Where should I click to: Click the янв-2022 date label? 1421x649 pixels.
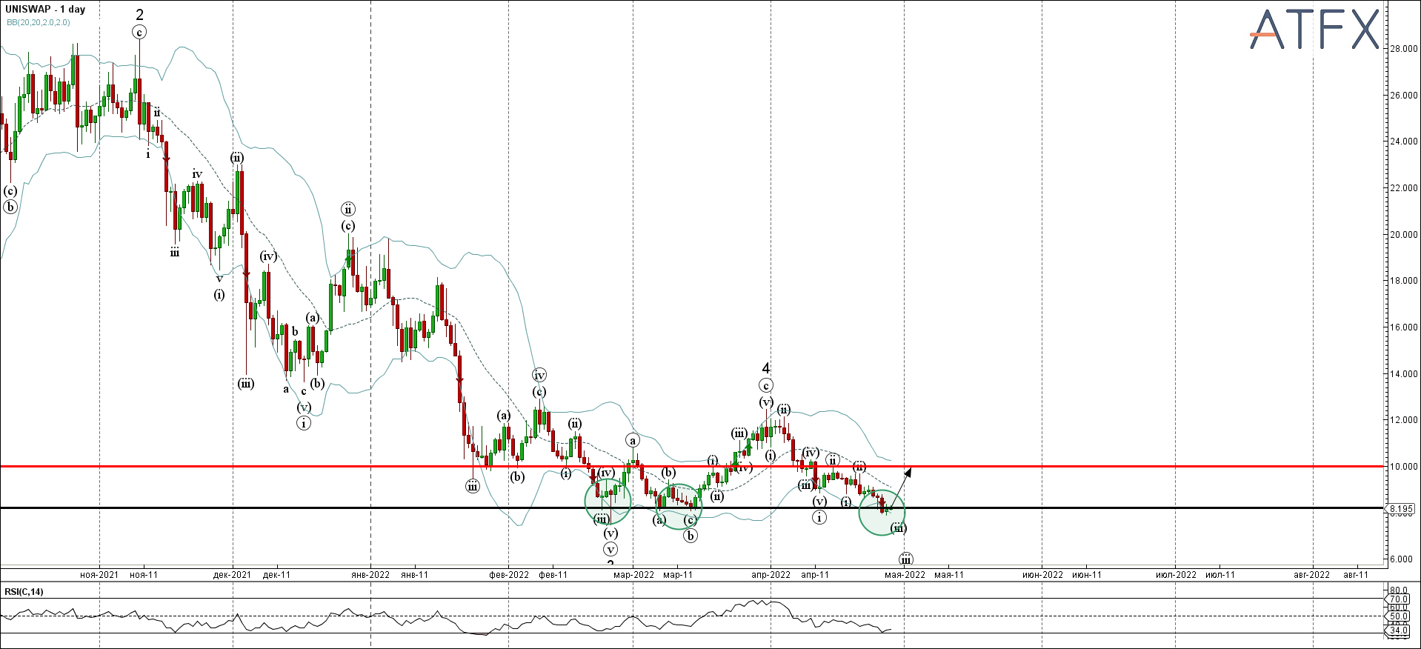[370, 575]
